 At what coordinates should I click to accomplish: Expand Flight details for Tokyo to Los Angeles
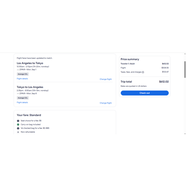tap(22, 103)
